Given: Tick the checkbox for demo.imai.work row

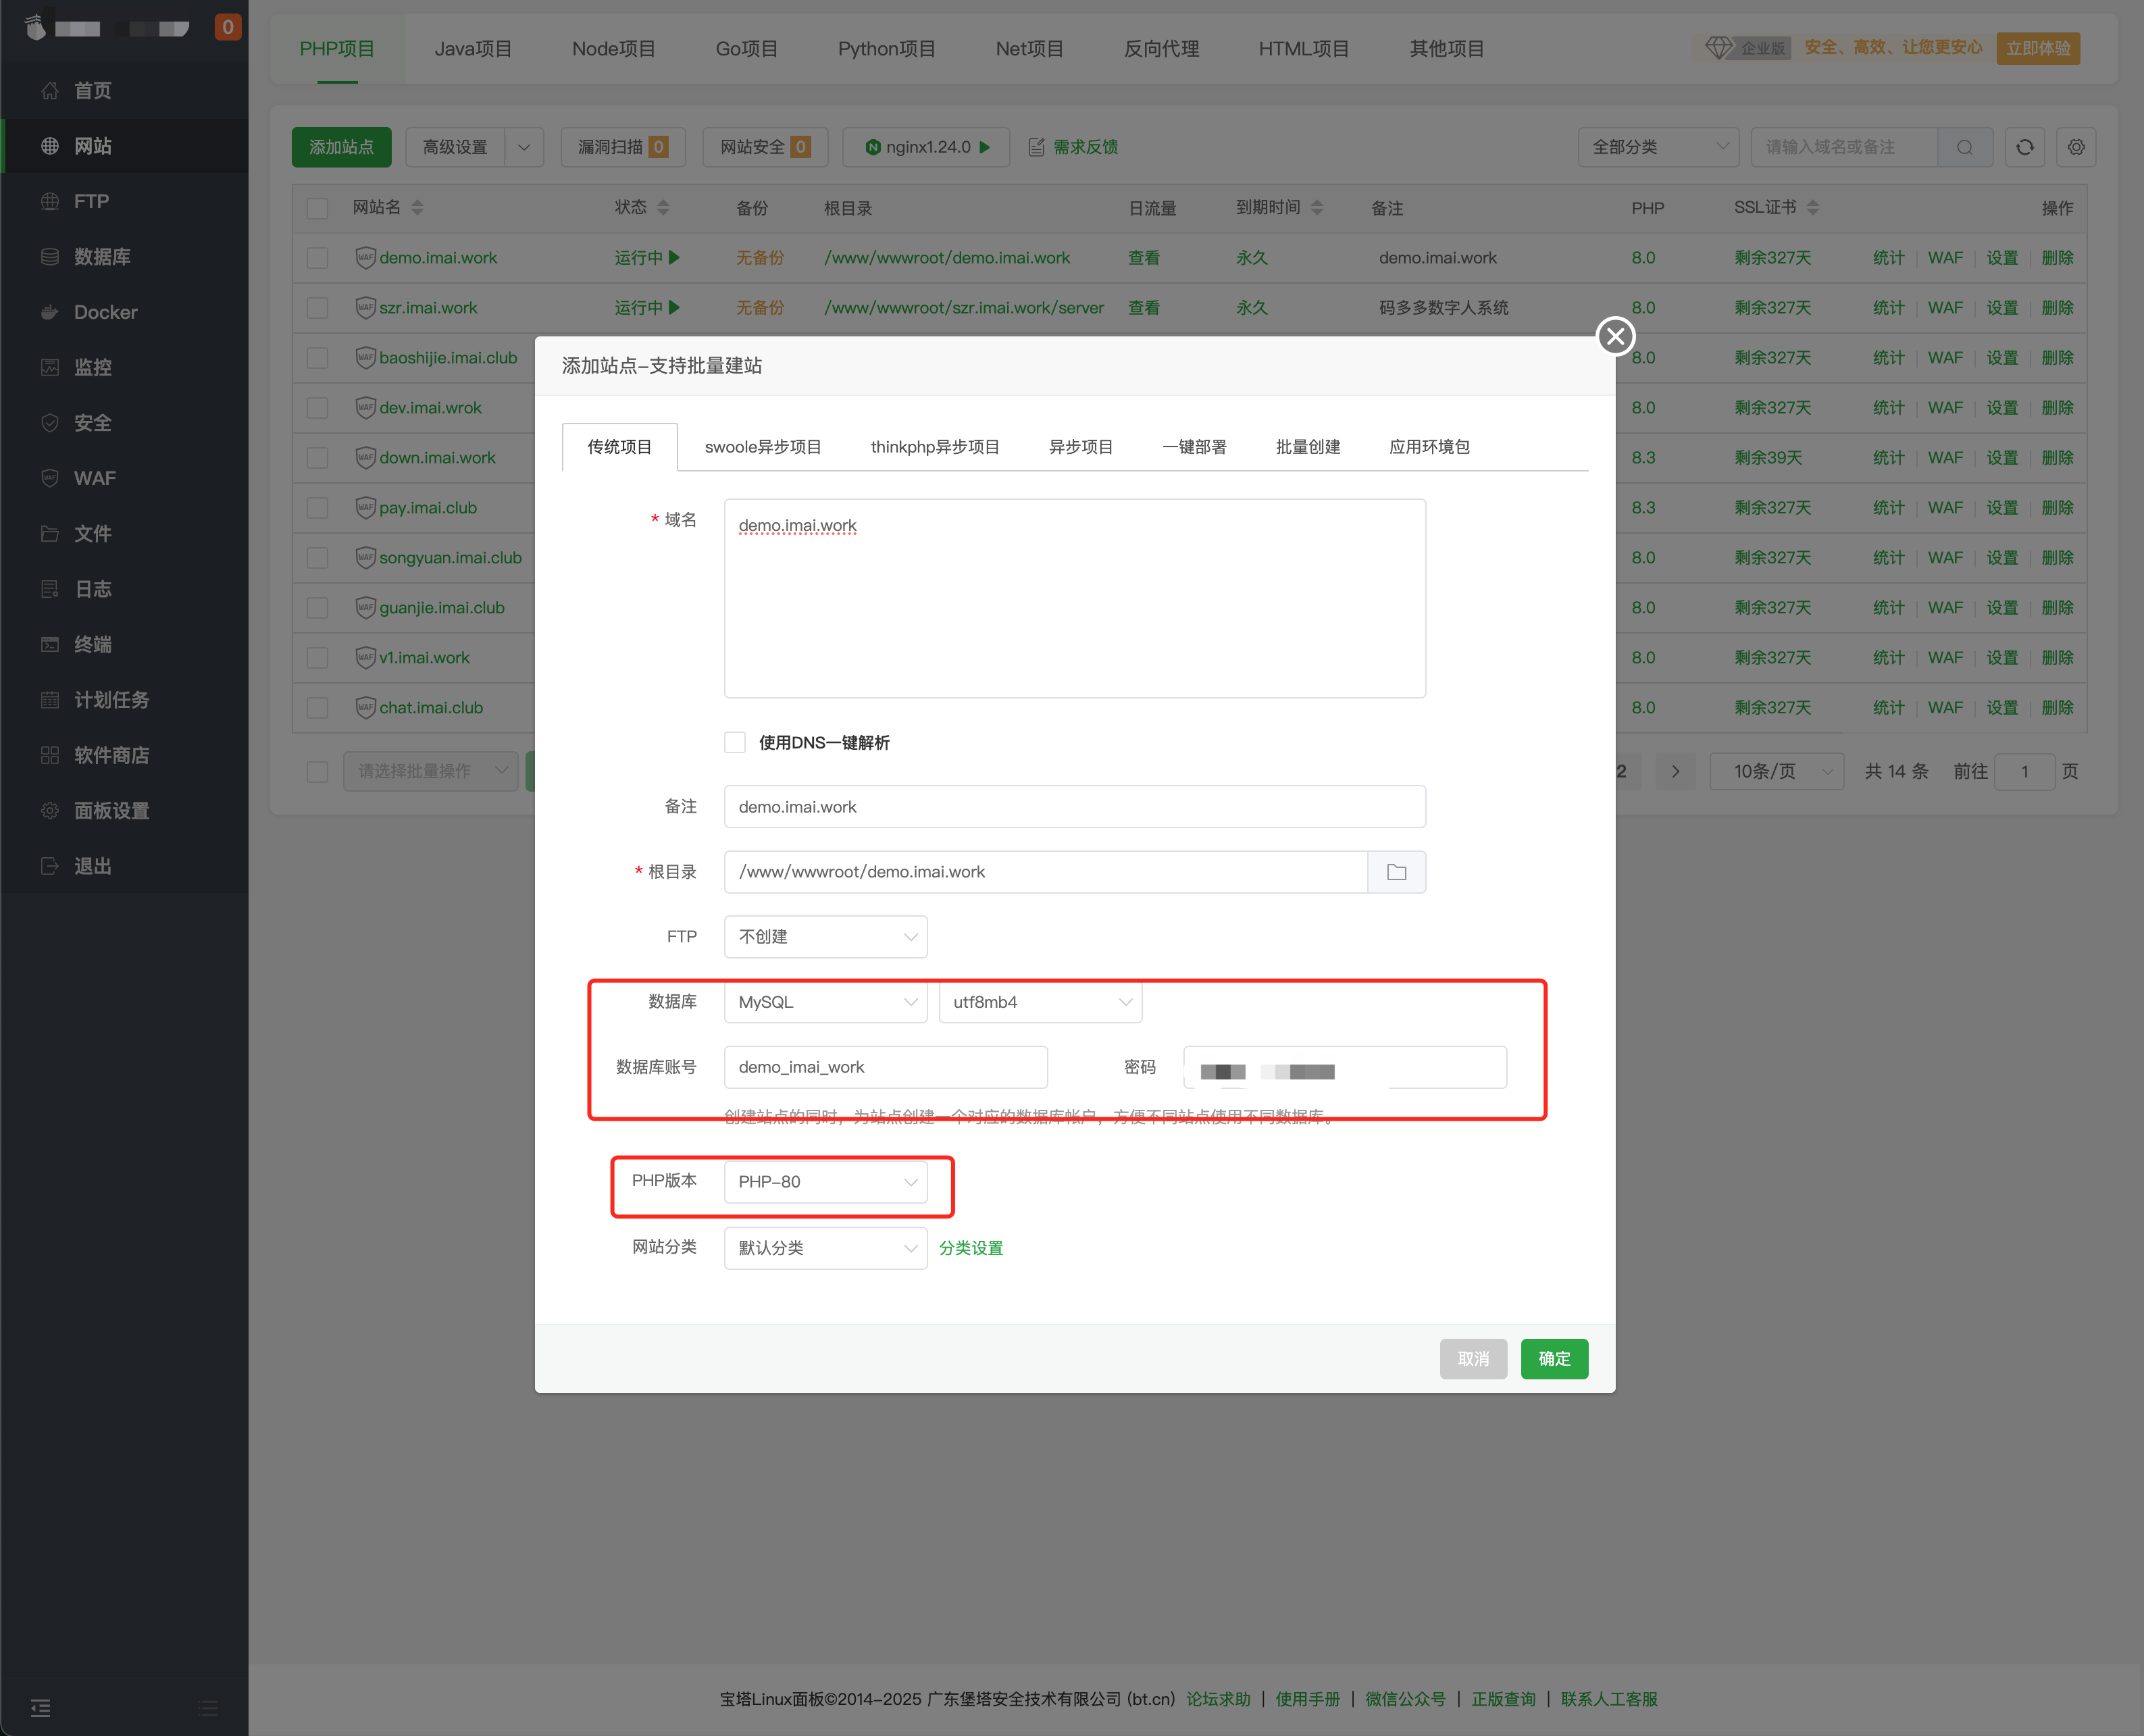Looking at the screenshot, I should [318, 258].
